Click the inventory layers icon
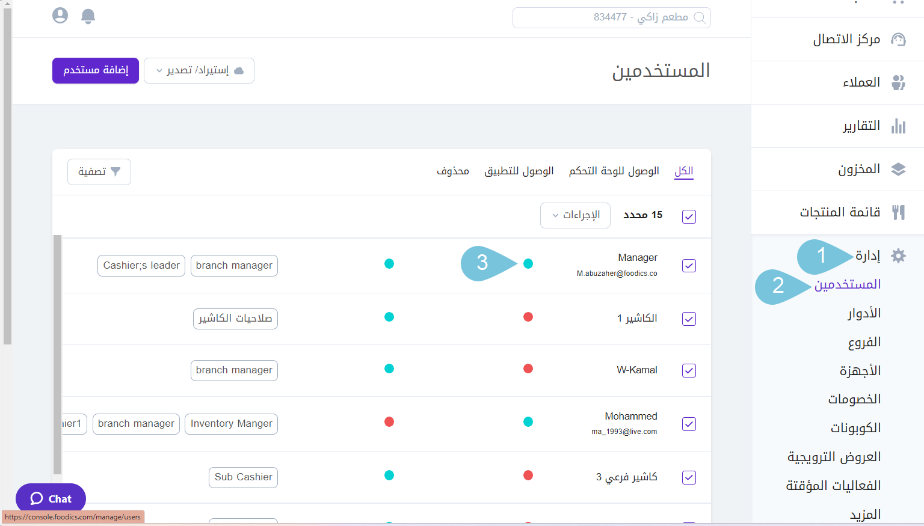The height and width of the screenshot is (526, 924). (x=898, y=170)
